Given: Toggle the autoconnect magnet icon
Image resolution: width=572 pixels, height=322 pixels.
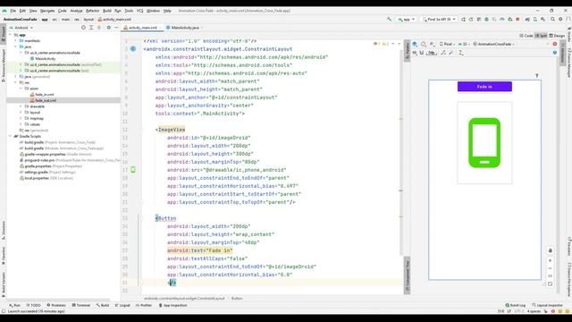Looking at the screenshot, I should pos(422,53).
